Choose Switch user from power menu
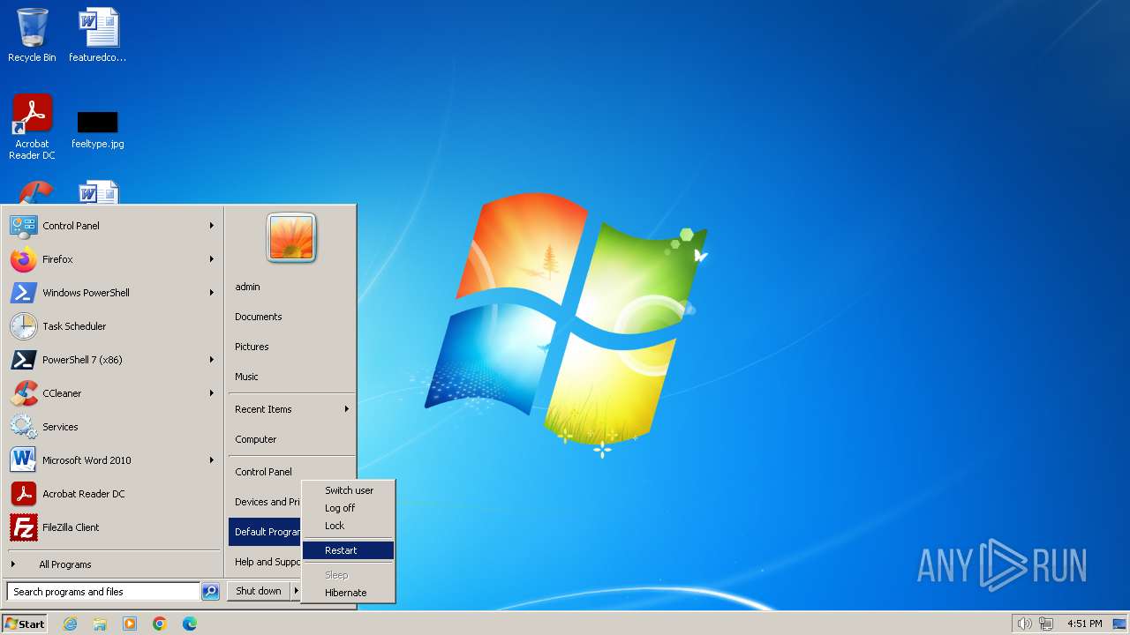This screenshot has height=635, width=1130. coord(348,490)
